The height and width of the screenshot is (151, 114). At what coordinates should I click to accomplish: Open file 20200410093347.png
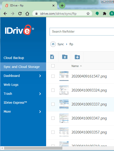89,118
